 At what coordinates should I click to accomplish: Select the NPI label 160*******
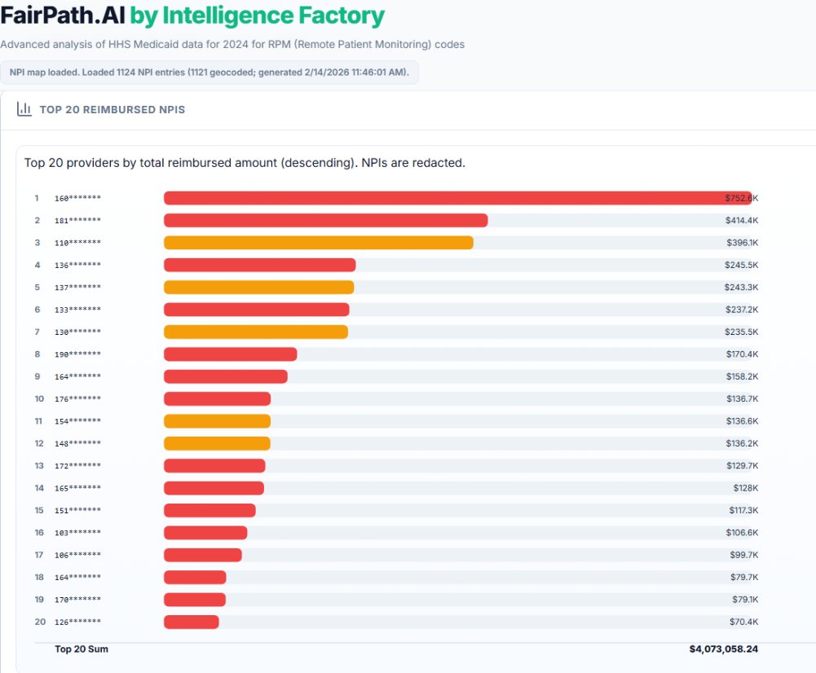pos(77,199)
